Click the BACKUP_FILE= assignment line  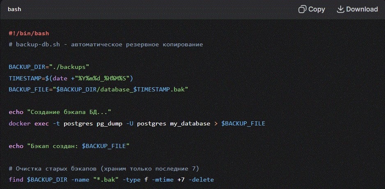tap(99, 89)
